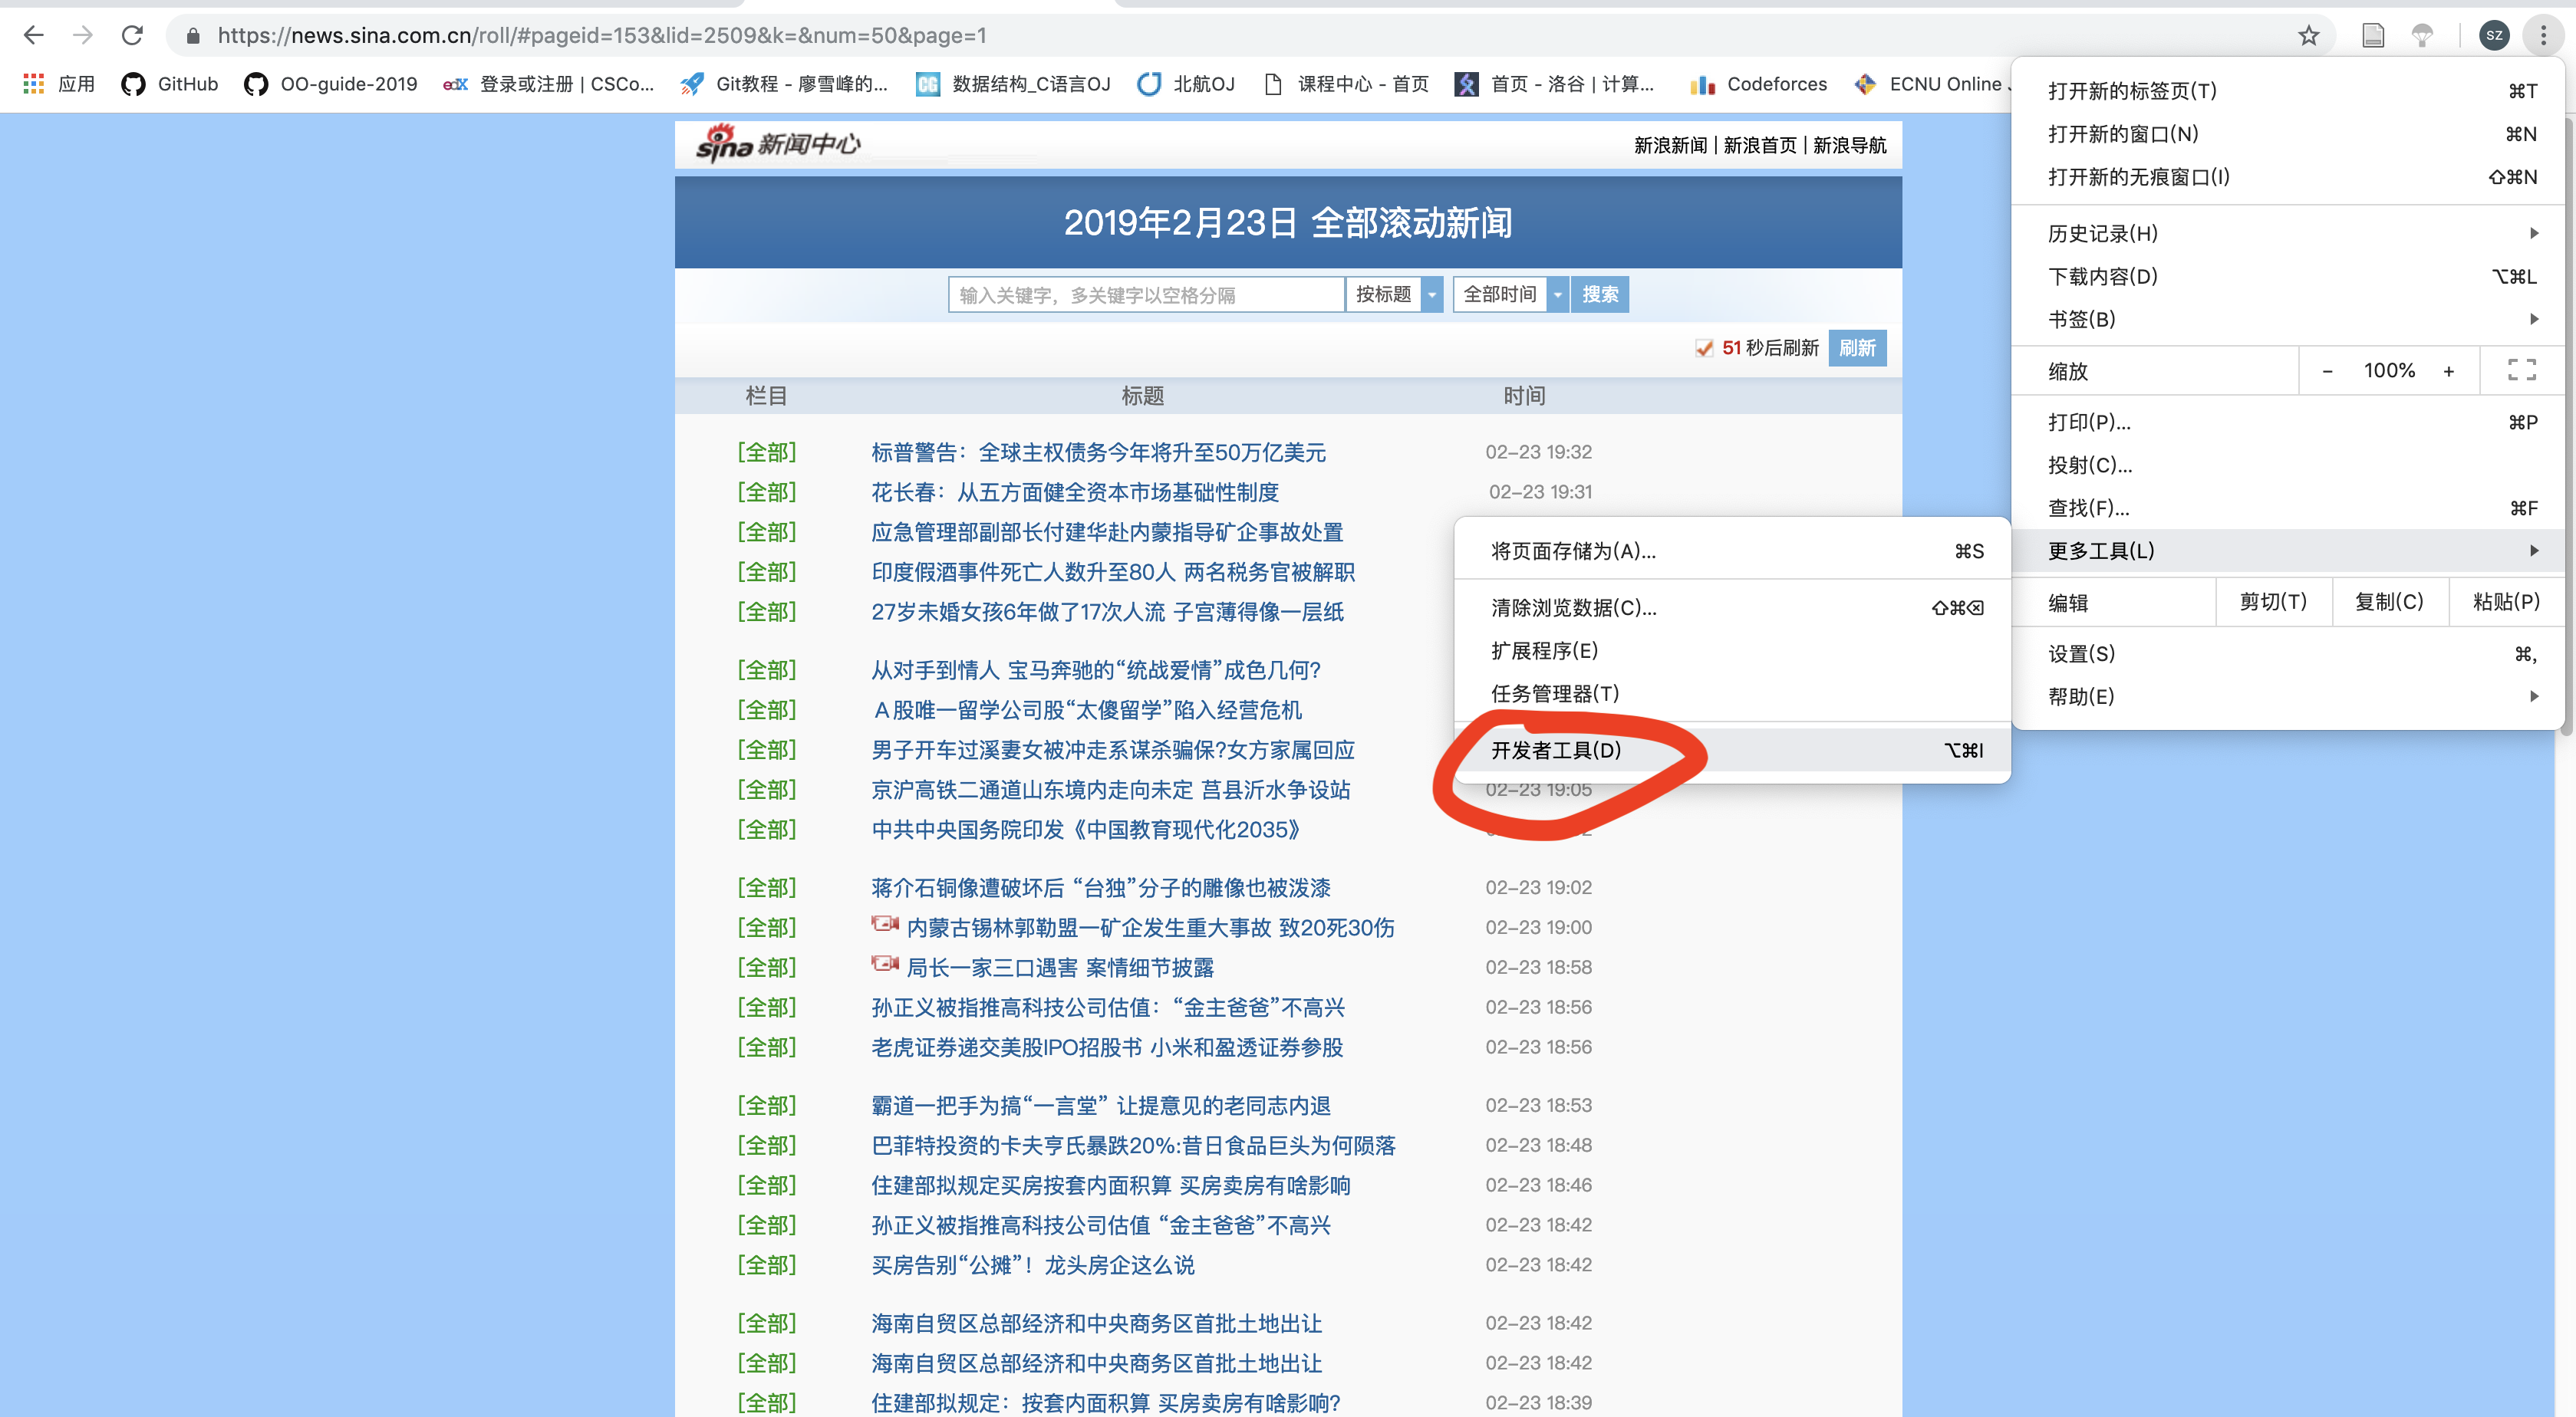
Task: Increase zoom with the plus button
Action: [2448, 371]
